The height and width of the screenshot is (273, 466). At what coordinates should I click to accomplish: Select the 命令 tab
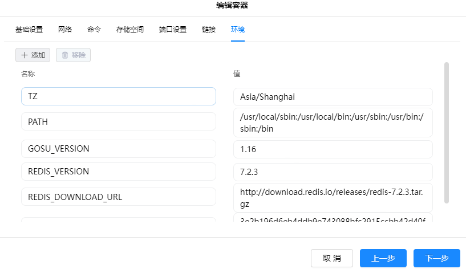tap(94, 30)
